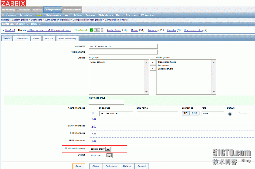Image resolution: width=255 pixels, height=169 pixels.
Task: Click In groups list scroll down arrow
Action: (x=146, y=92)
